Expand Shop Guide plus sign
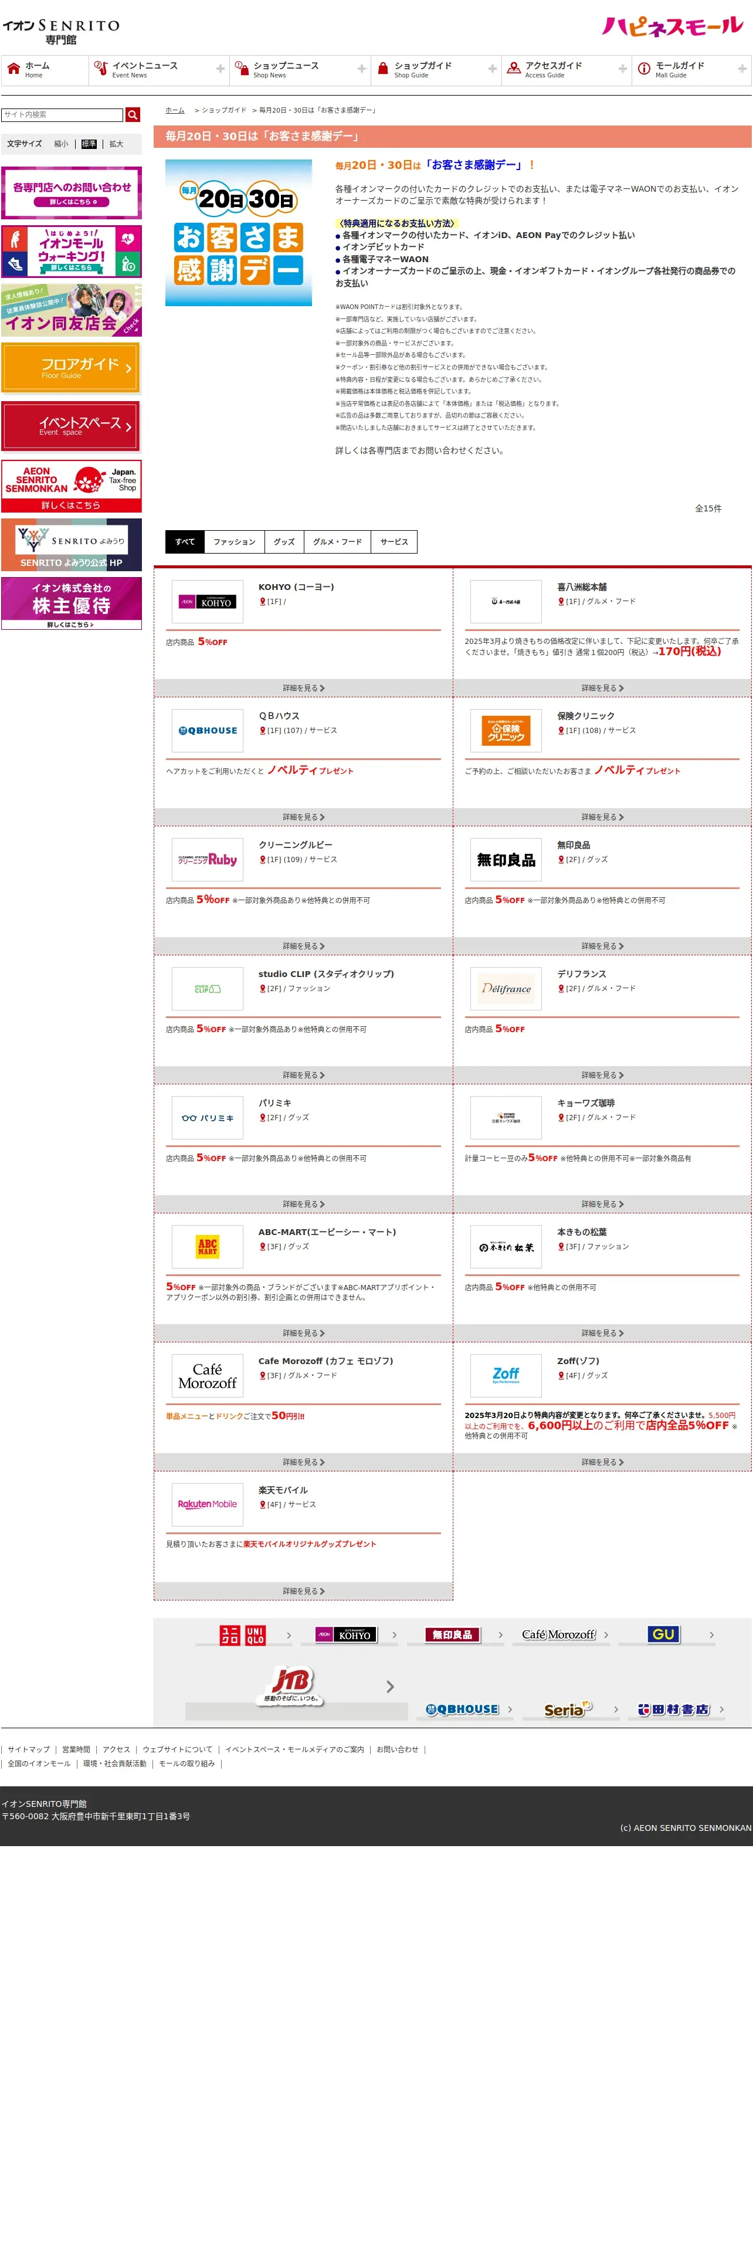This screenshot has height=2259, width=753. [492, 69]
